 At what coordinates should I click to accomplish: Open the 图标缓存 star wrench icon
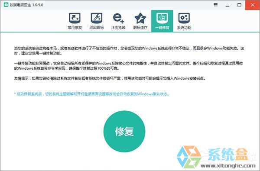(x=140, y=18)
